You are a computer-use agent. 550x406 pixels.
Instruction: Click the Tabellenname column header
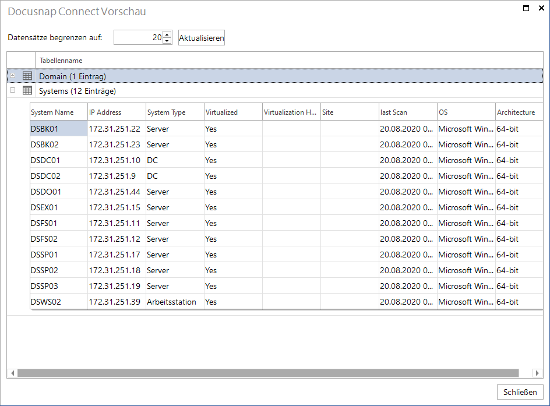(289, 61)
